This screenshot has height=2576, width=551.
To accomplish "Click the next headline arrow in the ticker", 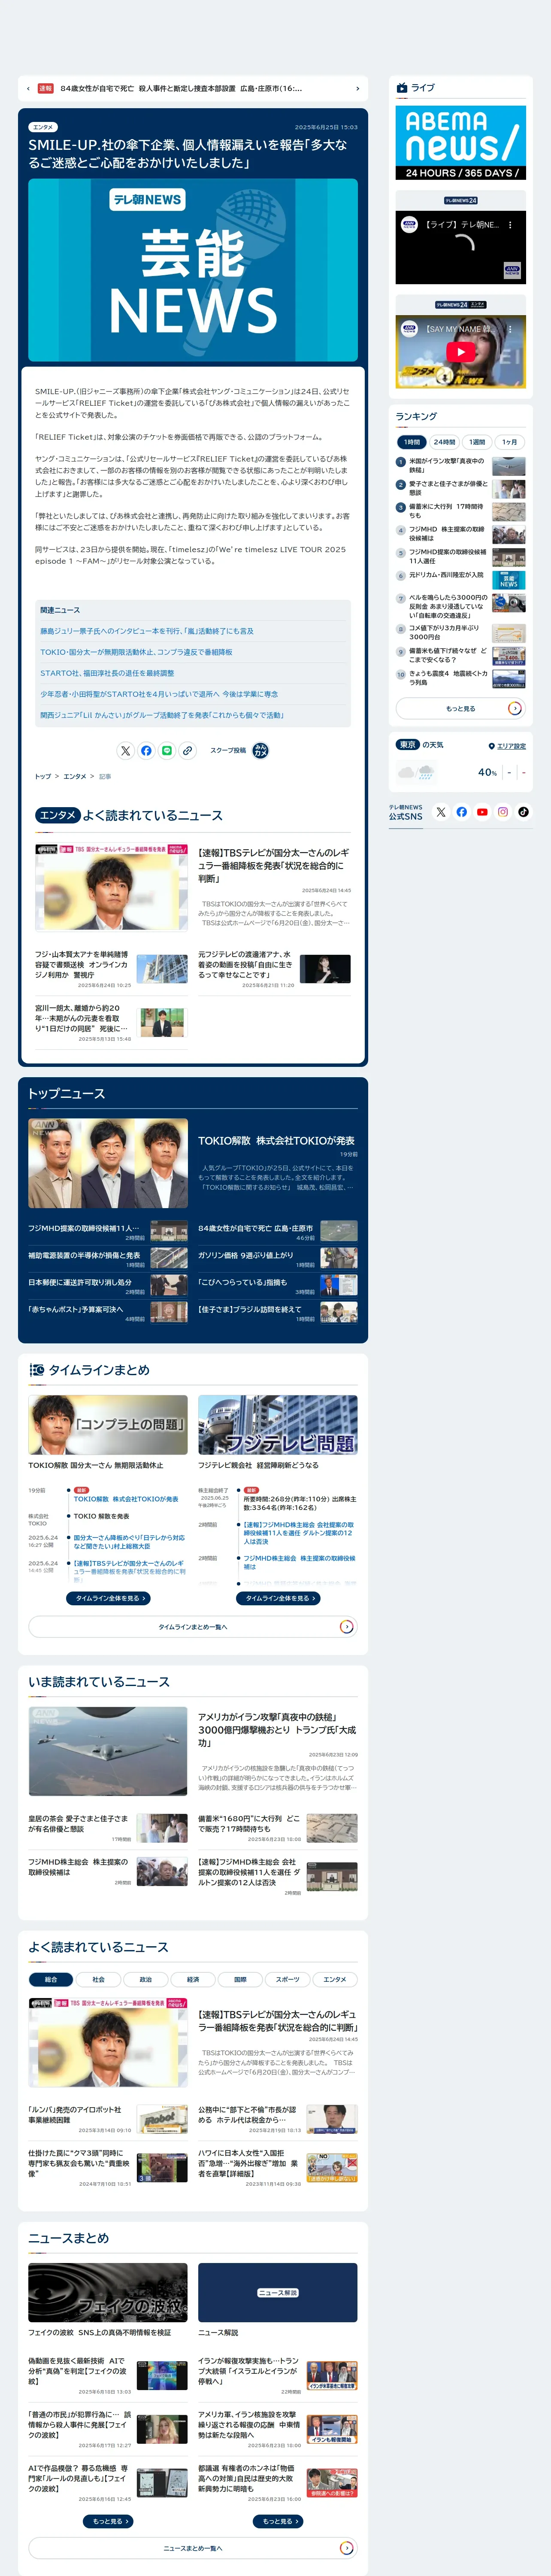I will [357, 89].
